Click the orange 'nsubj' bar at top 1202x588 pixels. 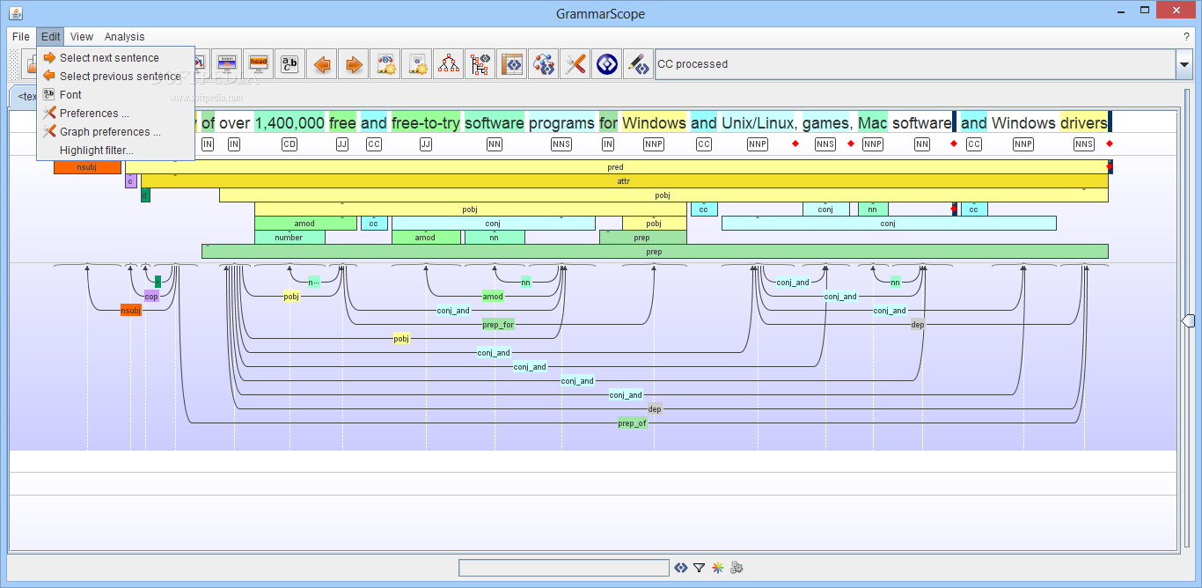pos(87,167)
